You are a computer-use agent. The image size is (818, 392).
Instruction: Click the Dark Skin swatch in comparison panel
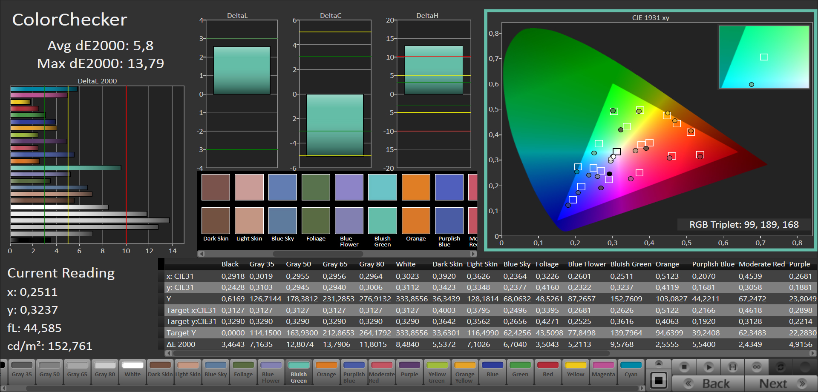216,204
